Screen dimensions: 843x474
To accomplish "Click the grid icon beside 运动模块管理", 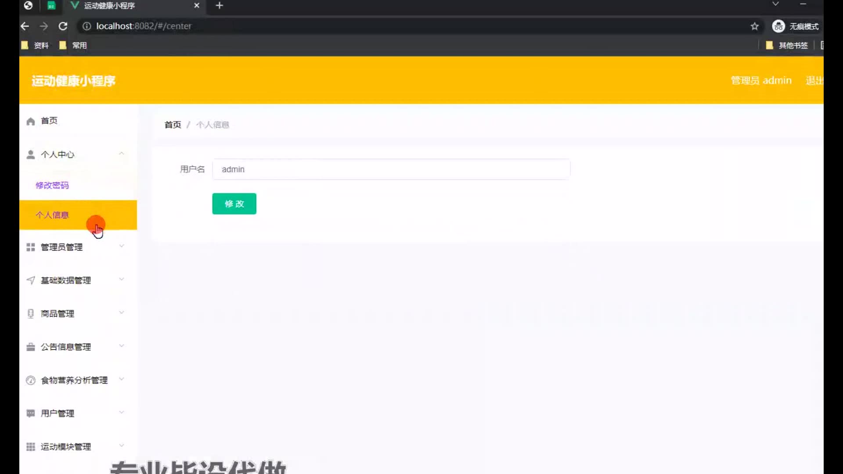I will 30,447.
